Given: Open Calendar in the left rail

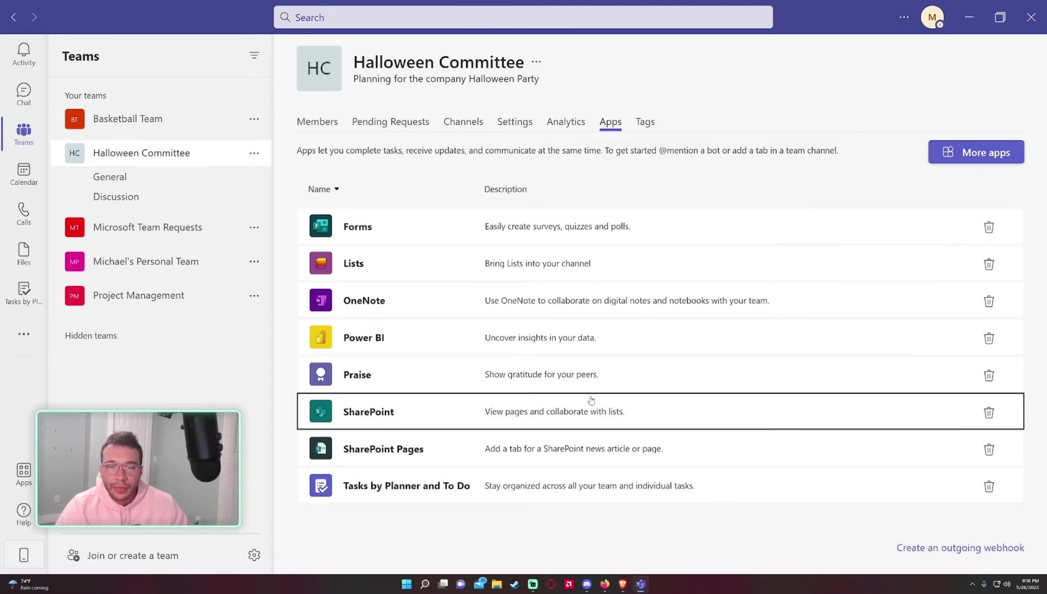Looking at the screenshot, I should [23, 174].
